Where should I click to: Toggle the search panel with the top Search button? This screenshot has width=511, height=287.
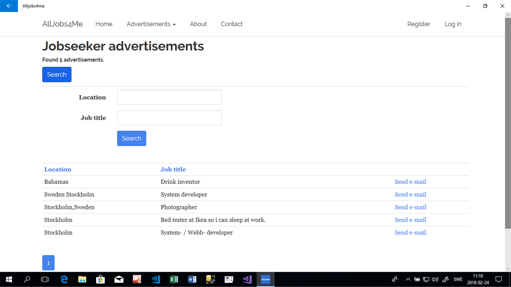[x=57, y=74]
